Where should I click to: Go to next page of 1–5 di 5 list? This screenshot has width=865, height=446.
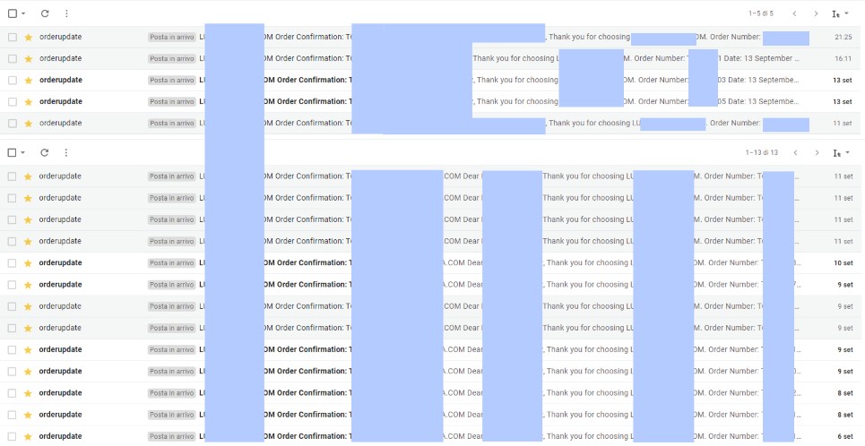(x=816, y=13)
